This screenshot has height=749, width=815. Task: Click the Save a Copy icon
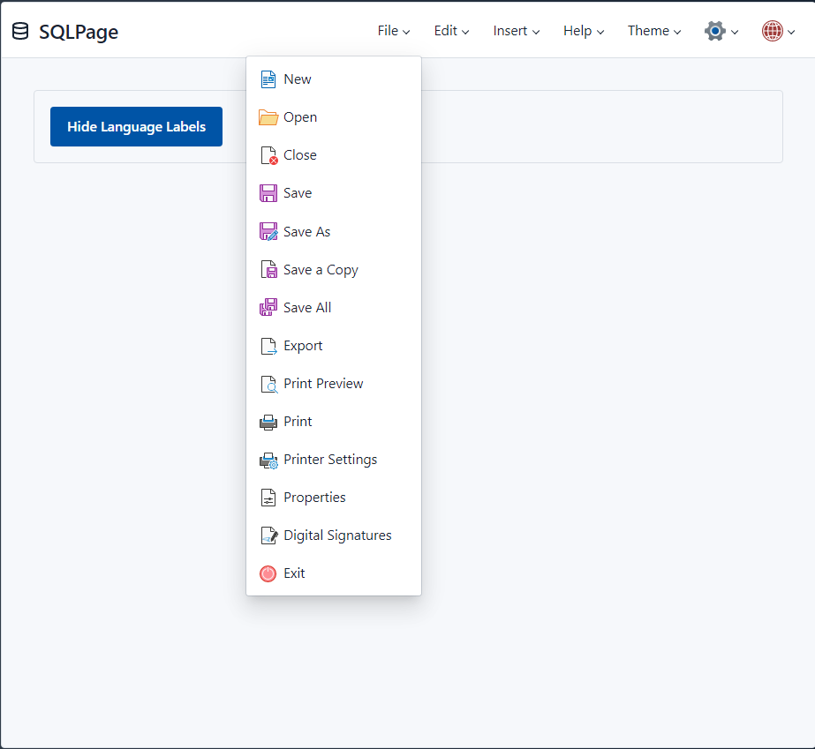click(268, 270)
